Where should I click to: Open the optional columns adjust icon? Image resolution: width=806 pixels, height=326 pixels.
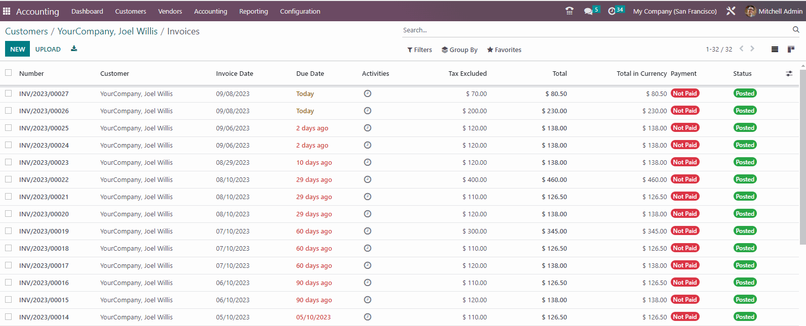coord(789,74)
